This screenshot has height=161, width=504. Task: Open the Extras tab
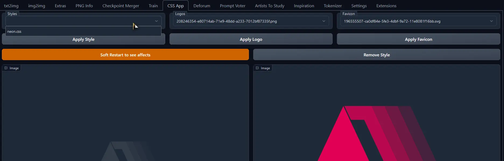[60, 6]
